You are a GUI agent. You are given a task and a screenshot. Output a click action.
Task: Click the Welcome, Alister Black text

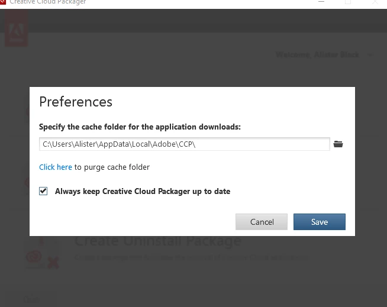[x=317, y=54]
